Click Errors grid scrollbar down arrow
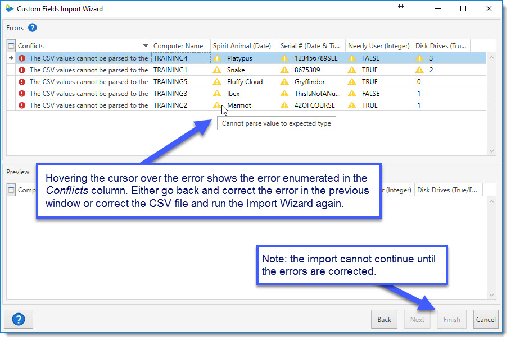 click(491, 151)
